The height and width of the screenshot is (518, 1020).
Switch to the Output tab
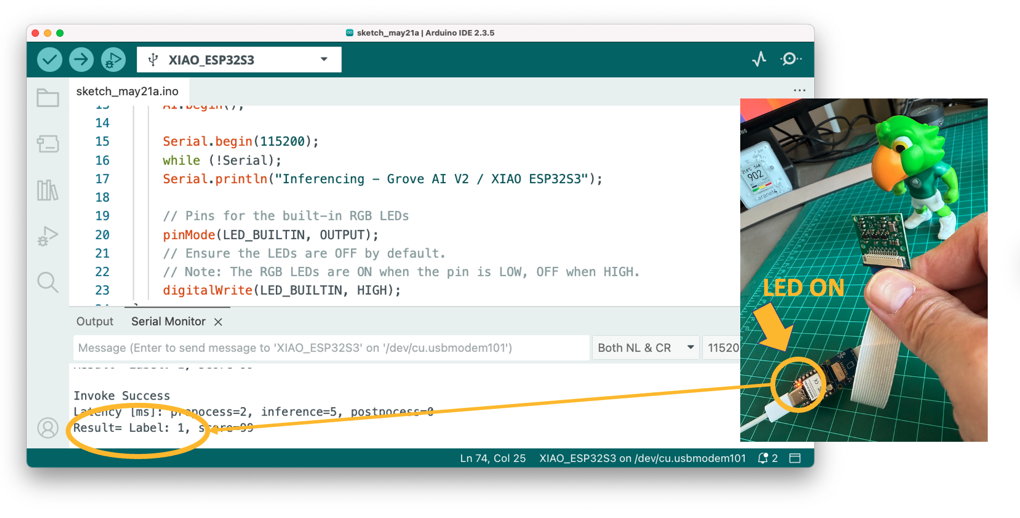point(95,322)
